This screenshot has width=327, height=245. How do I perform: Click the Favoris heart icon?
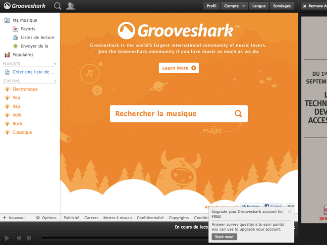(15, 29)
